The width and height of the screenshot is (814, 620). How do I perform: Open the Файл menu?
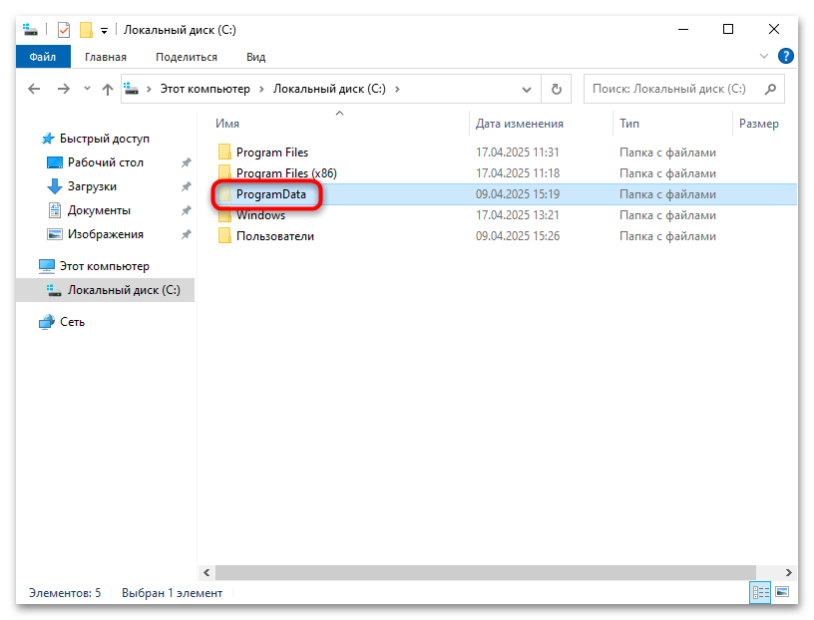point(43,57)
